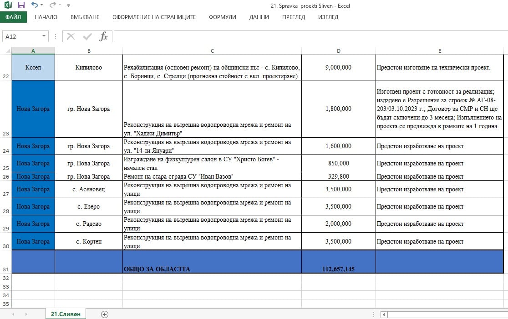This screenshot has height=319, width=508.
Task: Click the Undo arrow icon
Action: click(35, 5)
